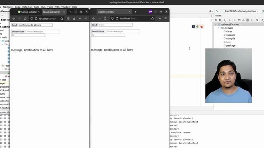Viewport: 264px width, 148px height.
Task: Focus Private Message field in right browser
Action: click(123, 31)
